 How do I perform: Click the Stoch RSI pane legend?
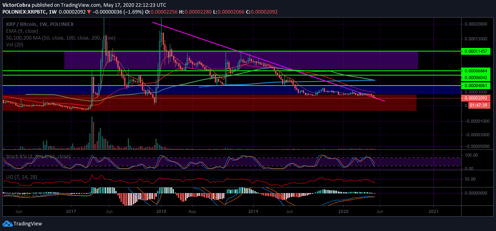tap(38, 156)
